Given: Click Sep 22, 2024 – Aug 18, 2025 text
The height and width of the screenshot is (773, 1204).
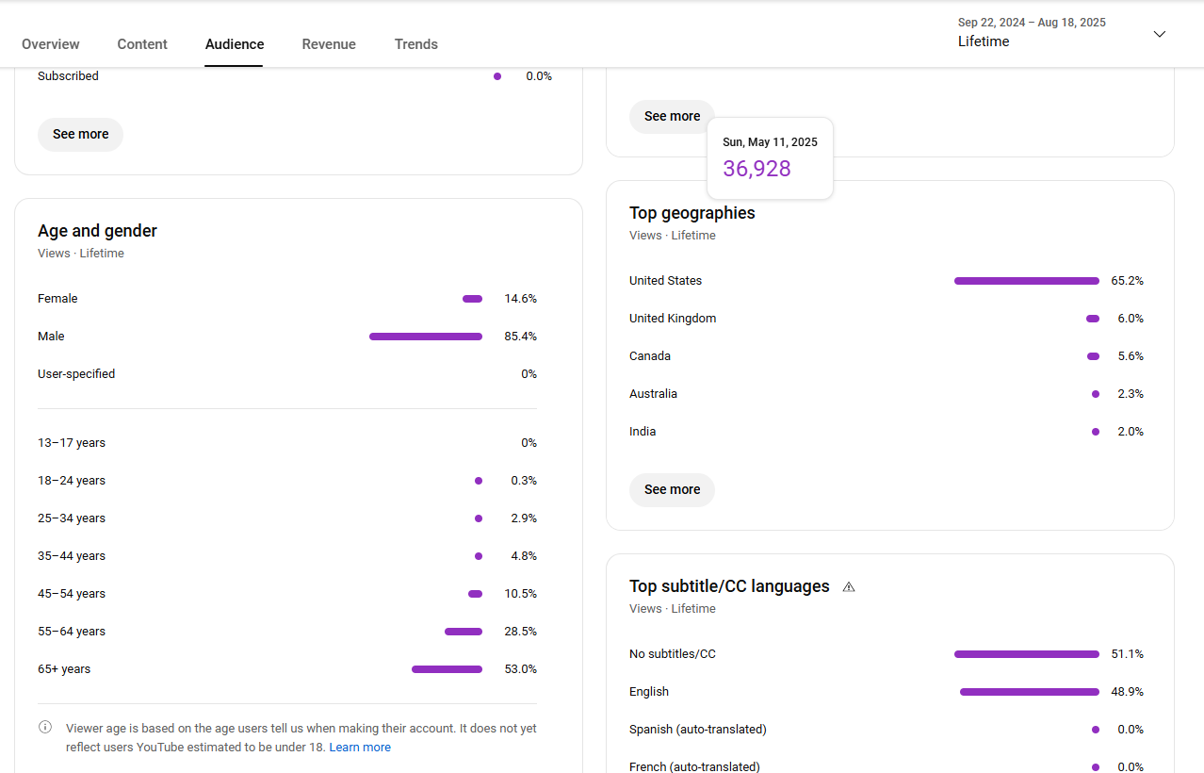Looking at the screenshot, I should click(x=1032, y=23).
